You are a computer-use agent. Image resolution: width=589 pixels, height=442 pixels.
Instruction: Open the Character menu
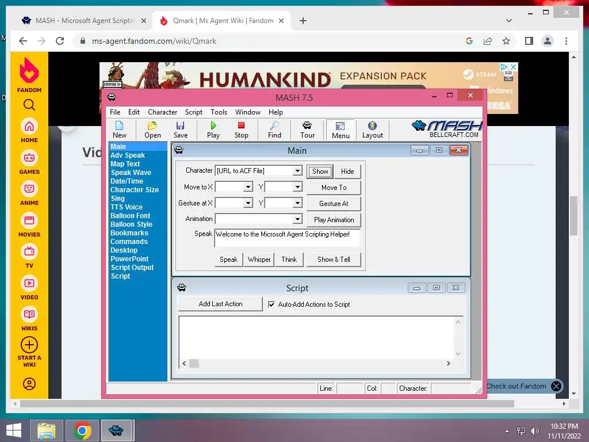pyautogui.click(x=162, y=112)
